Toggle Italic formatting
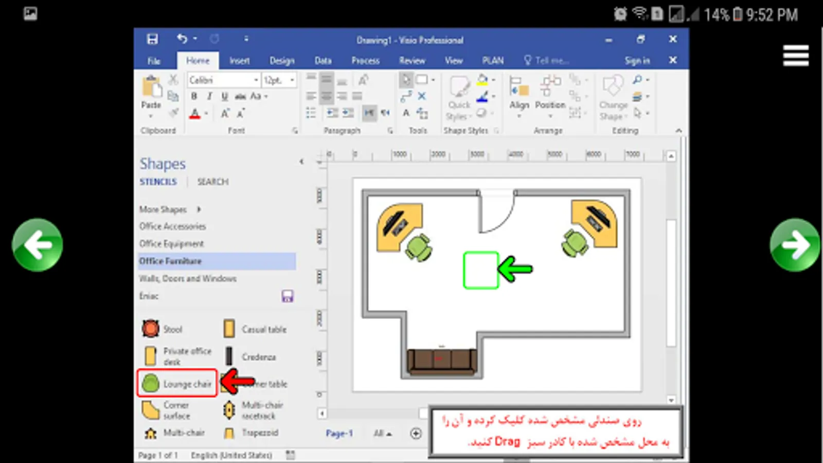823x463 pixels. pos(209,96)
